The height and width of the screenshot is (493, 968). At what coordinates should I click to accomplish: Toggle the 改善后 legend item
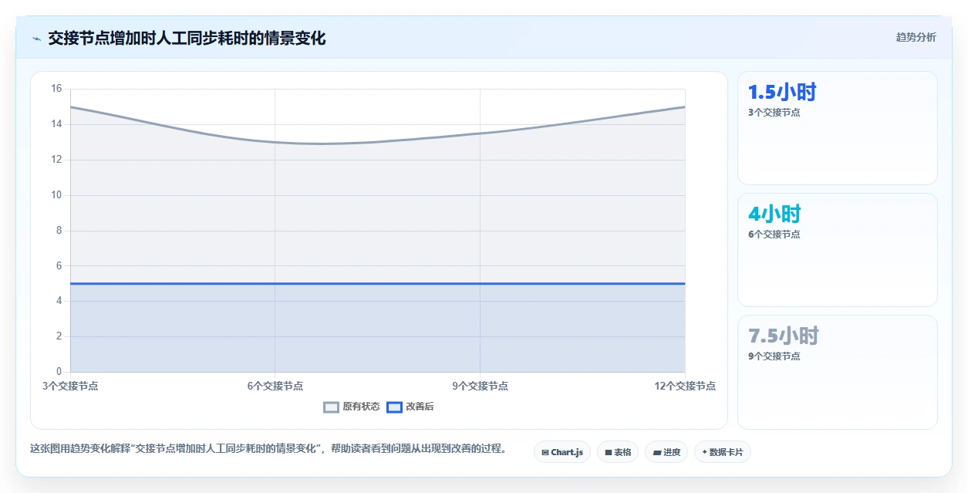[x=410, y=407]
